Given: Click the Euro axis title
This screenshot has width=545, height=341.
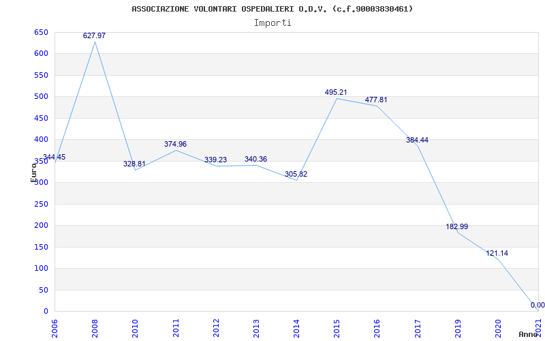Looking at the screenshot, I should (x=33, y=173).
